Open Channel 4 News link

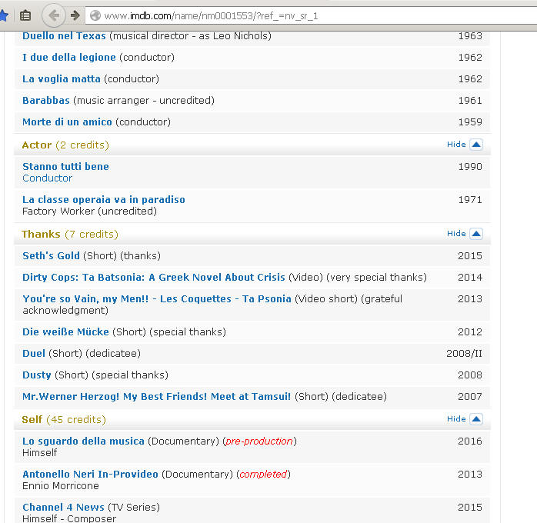[63, 508]
